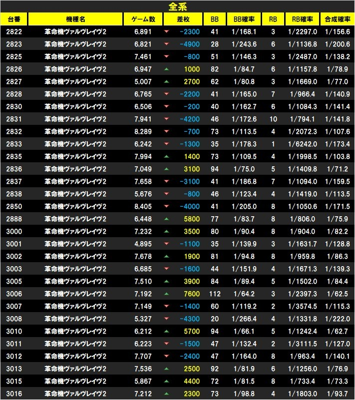Click the green up arrow in row 3002
The height and width of the screenshot is (400, 355).
click(167, 256)
